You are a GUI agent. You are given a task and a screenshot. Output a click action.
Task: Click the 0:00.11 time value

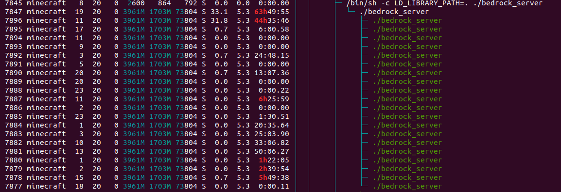pyautogui.click(x=274, y=186)
